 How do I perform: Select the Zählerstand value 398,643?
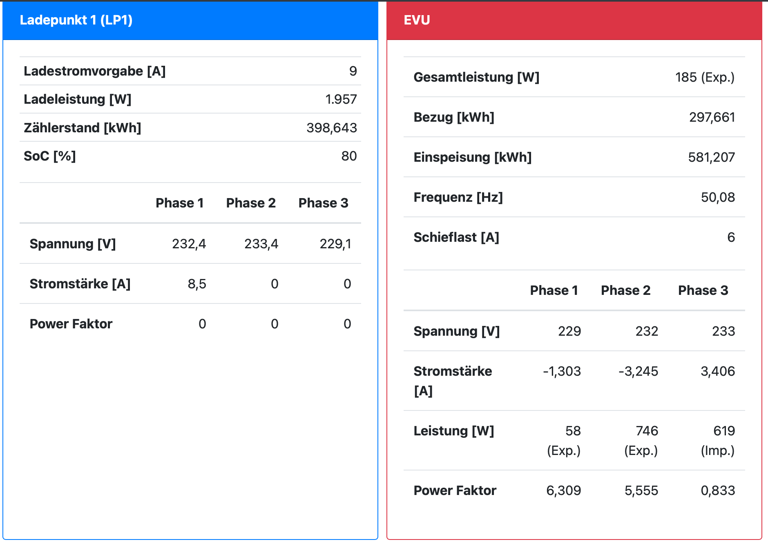tap(331, 128)
